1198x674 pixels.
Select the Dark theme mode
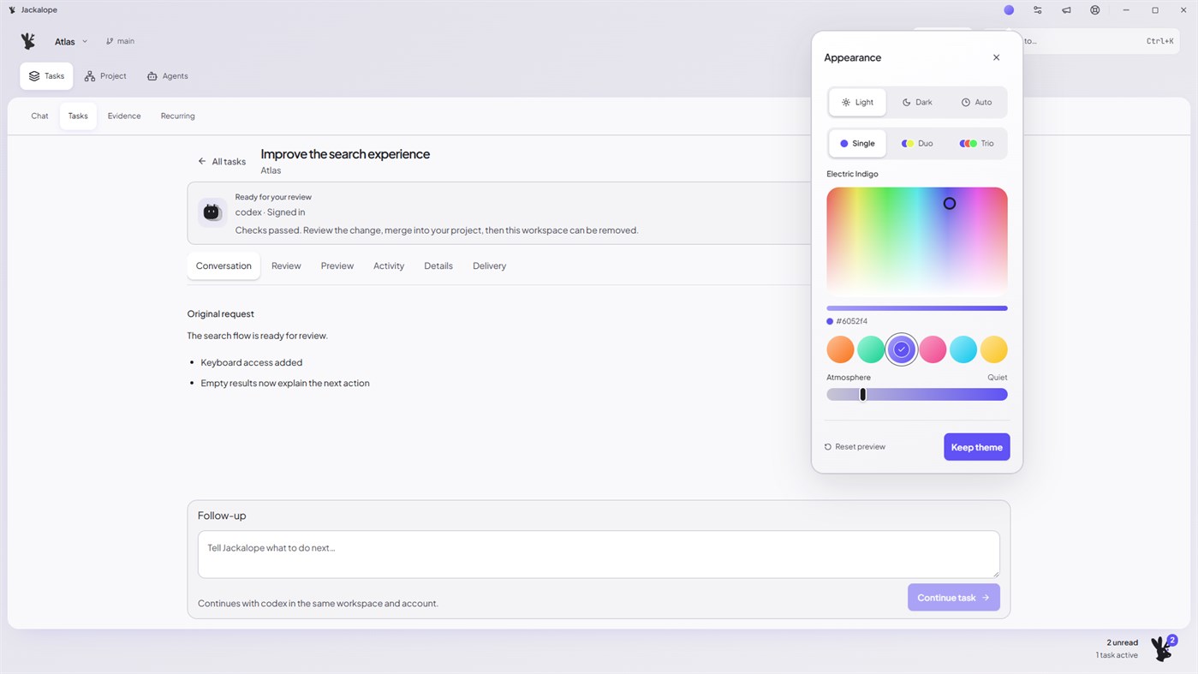(917, 102)
